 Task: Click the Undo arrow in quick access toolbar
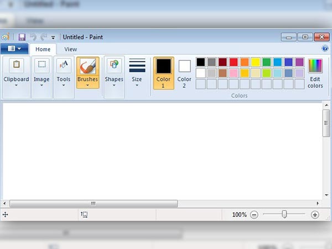[33, 37]
